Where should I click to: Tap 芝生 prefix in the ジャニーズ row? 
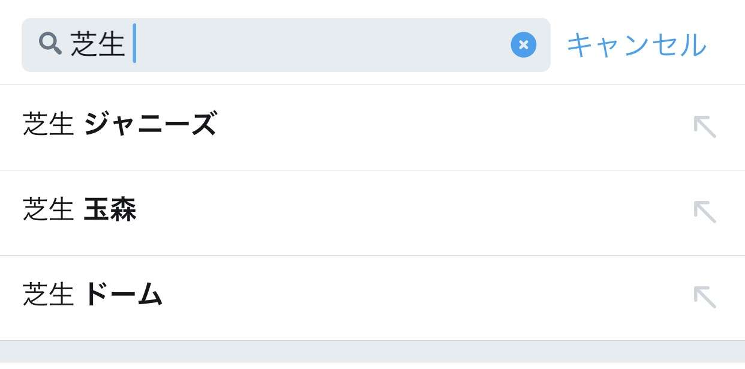click(48, 125)
